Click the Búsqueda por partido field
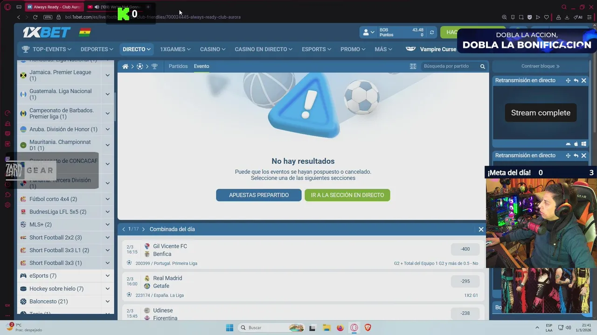 (x=450, y=67)
